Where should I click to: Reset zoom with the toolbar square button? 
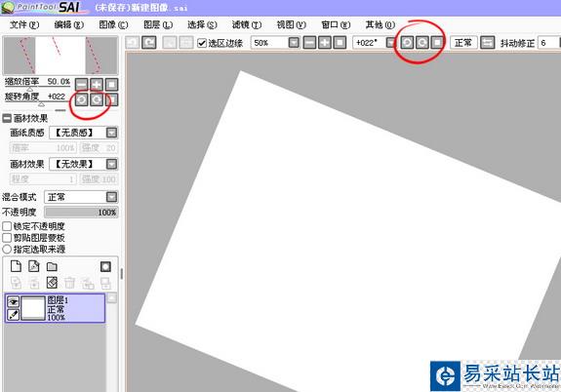340,43
